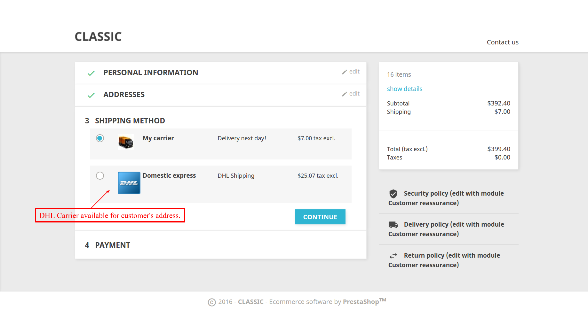Expand the Addresses section header

pyautogui.click(x=124, y=95)
